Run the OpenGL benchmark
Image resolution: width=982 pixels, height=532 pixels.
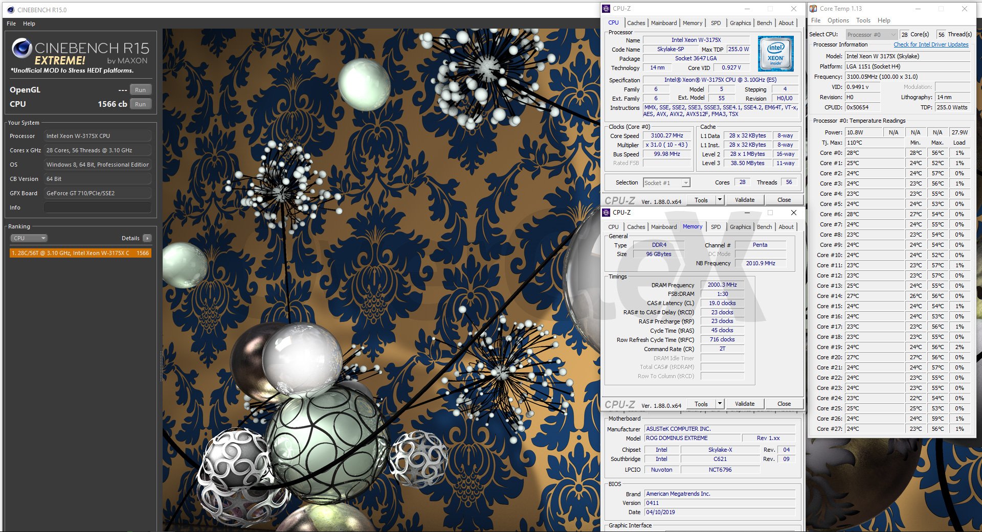pyautogui.click(x=141, y=90)
